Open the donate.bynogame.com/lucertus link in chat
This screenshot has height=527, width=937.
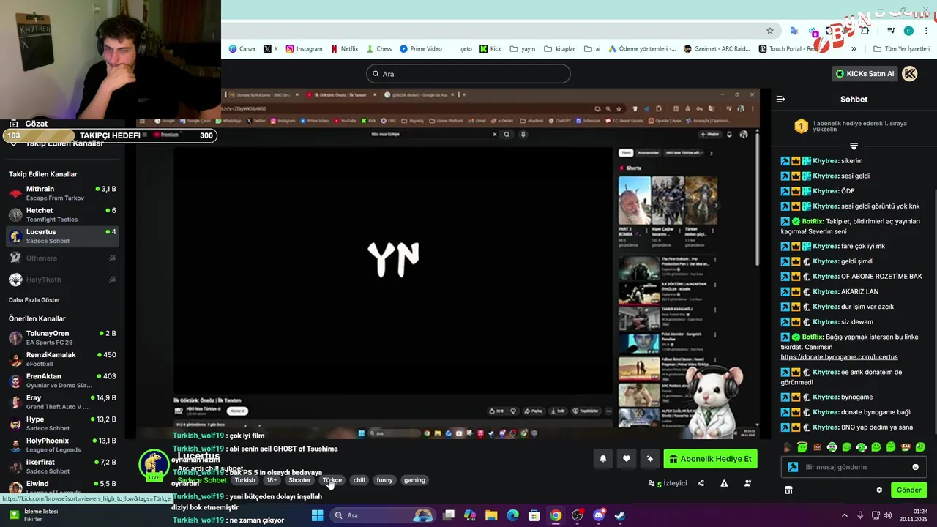pyautogui.click(x=839, y=357)
